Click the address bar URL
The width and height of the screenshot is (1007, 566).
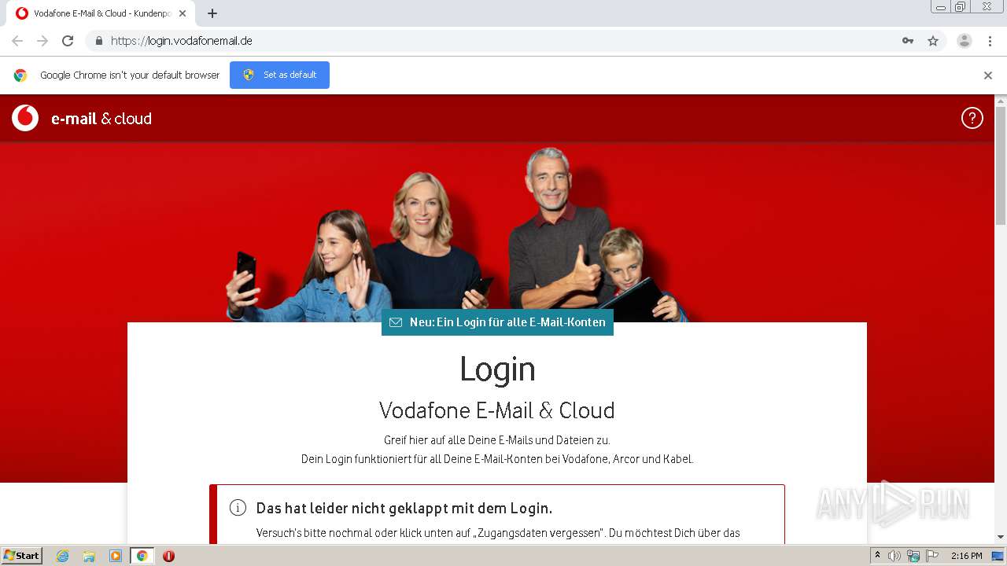pyautogui.click(x=182, y=41)
